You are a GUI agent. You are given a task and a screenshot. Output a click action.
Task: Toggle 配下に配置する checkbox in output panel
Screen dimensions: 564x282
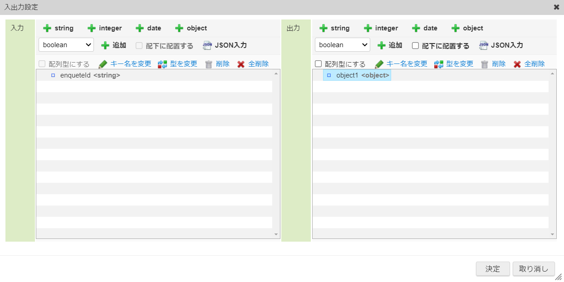pos(415,45)
